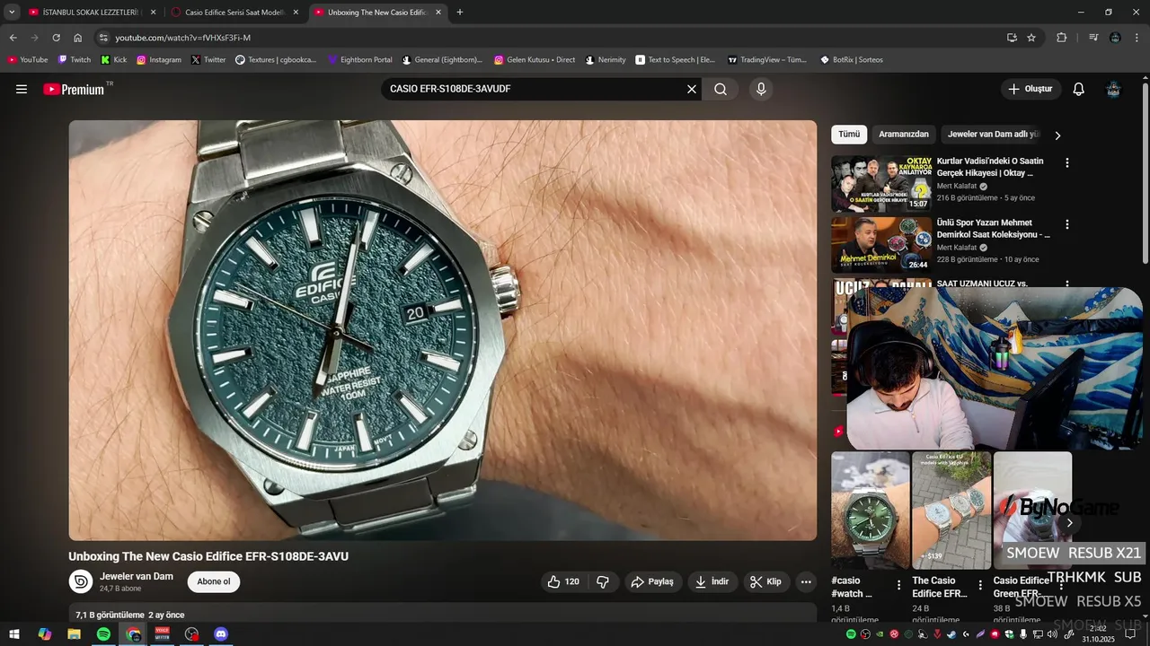Viewport: 1150px width, 646px height.
Task: Open the YouTube guide hamburger menu
Action: click(x=22, y=90)
